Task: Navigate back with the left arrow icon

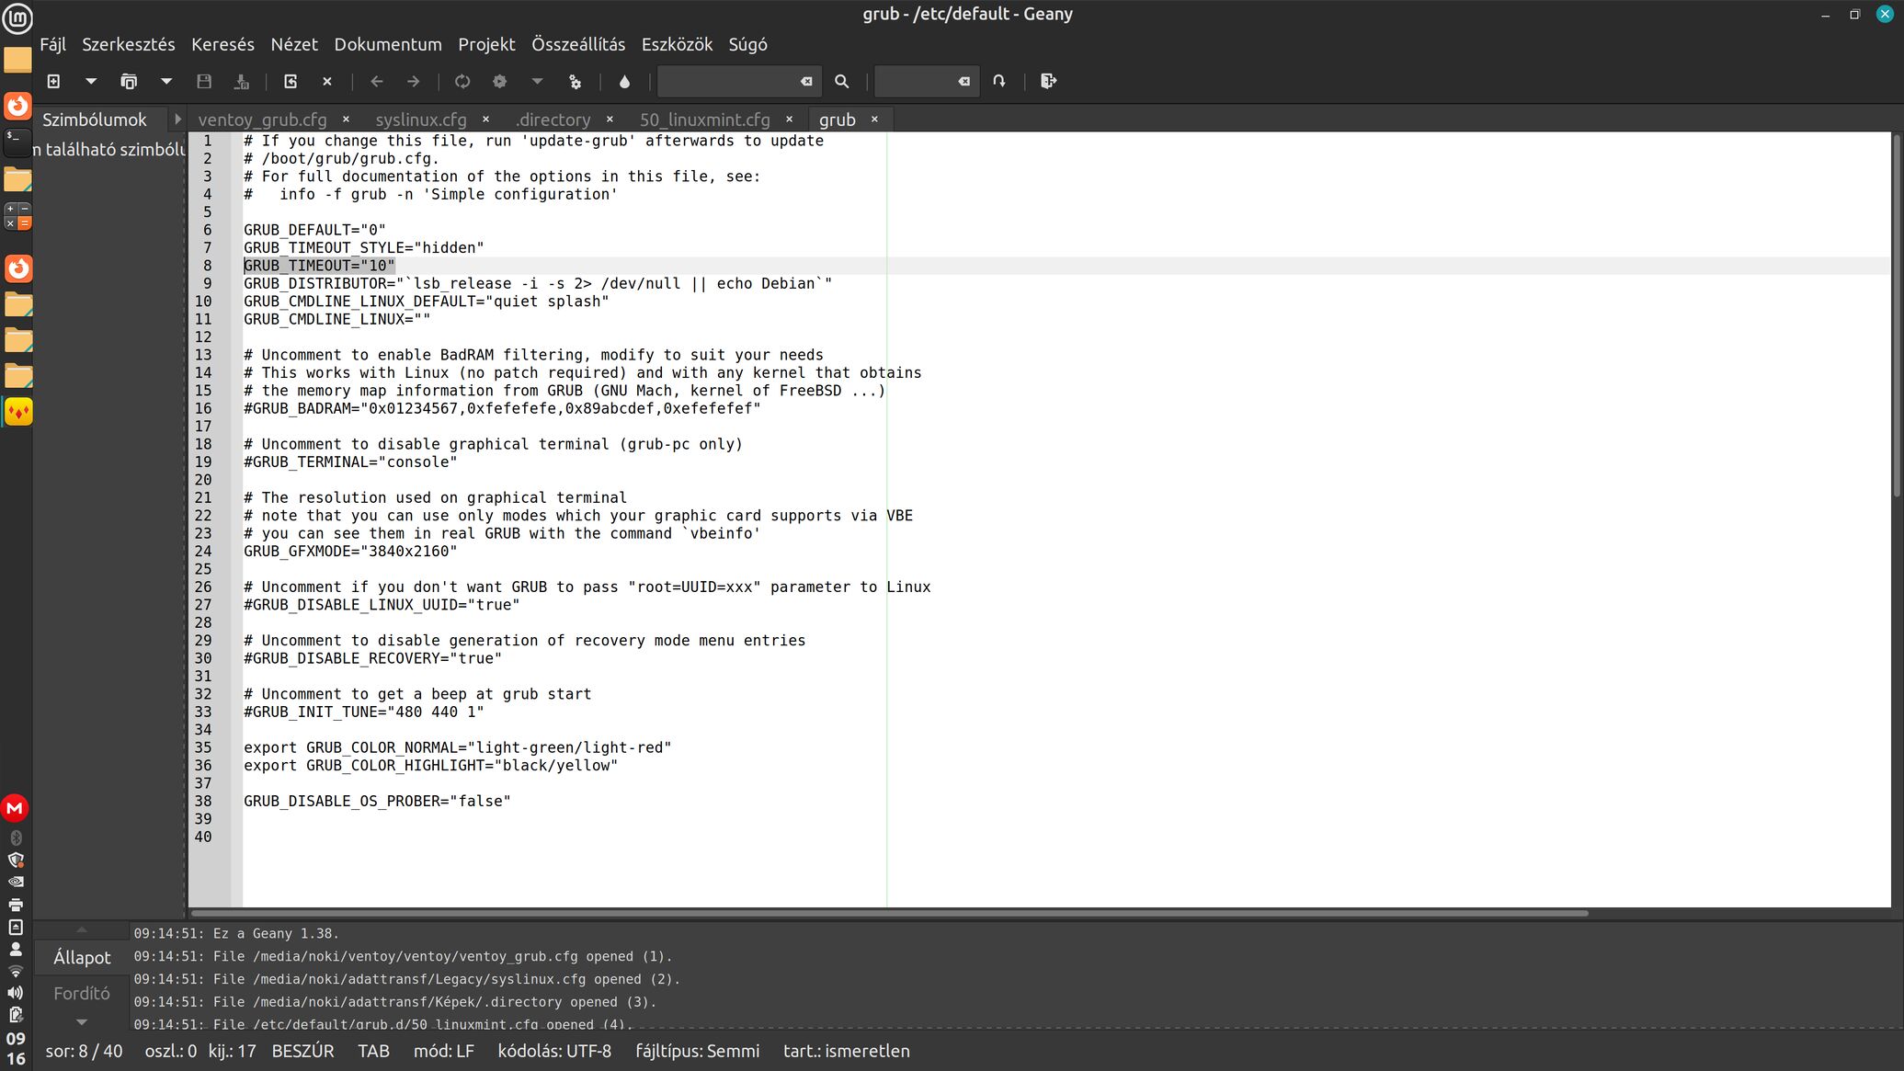Action: tap(376, 82)
